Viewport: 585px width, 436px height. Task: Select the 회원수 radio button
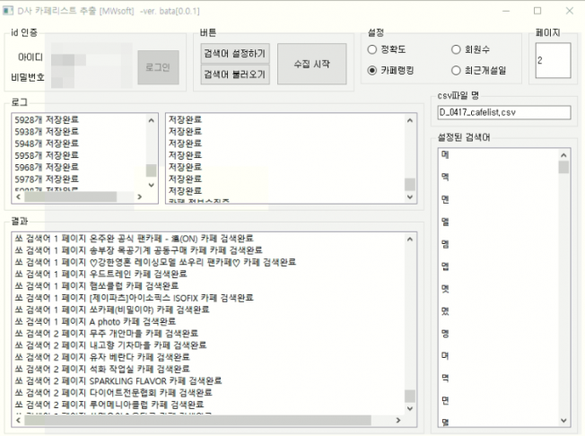point(456,50)
